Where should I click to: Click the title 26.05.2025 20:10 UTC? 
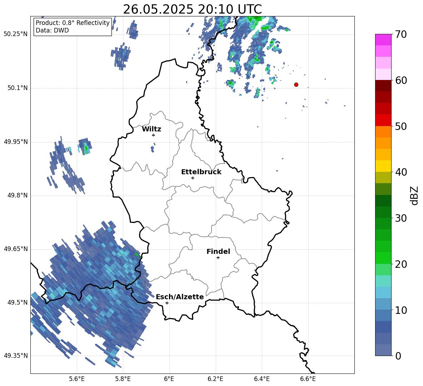[x=192, y=9]
